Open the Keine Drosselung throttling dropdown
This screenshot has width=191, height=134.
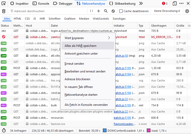(167, 11)
